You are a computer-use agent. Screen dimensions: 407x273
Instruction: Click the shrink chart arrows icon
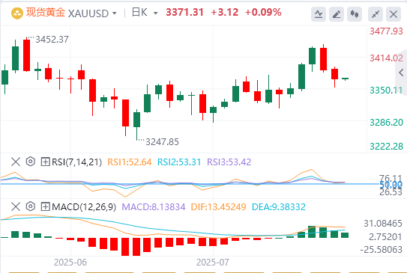coord(376,14)
